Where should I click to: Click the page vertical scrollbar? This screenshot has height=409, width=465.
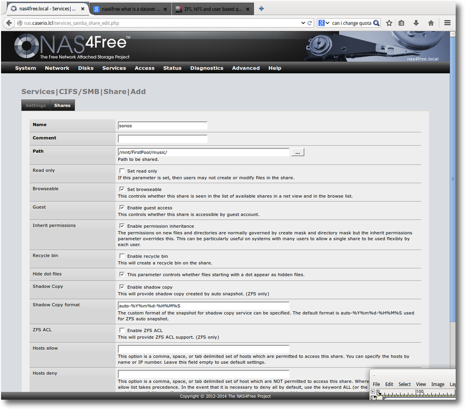453,178
